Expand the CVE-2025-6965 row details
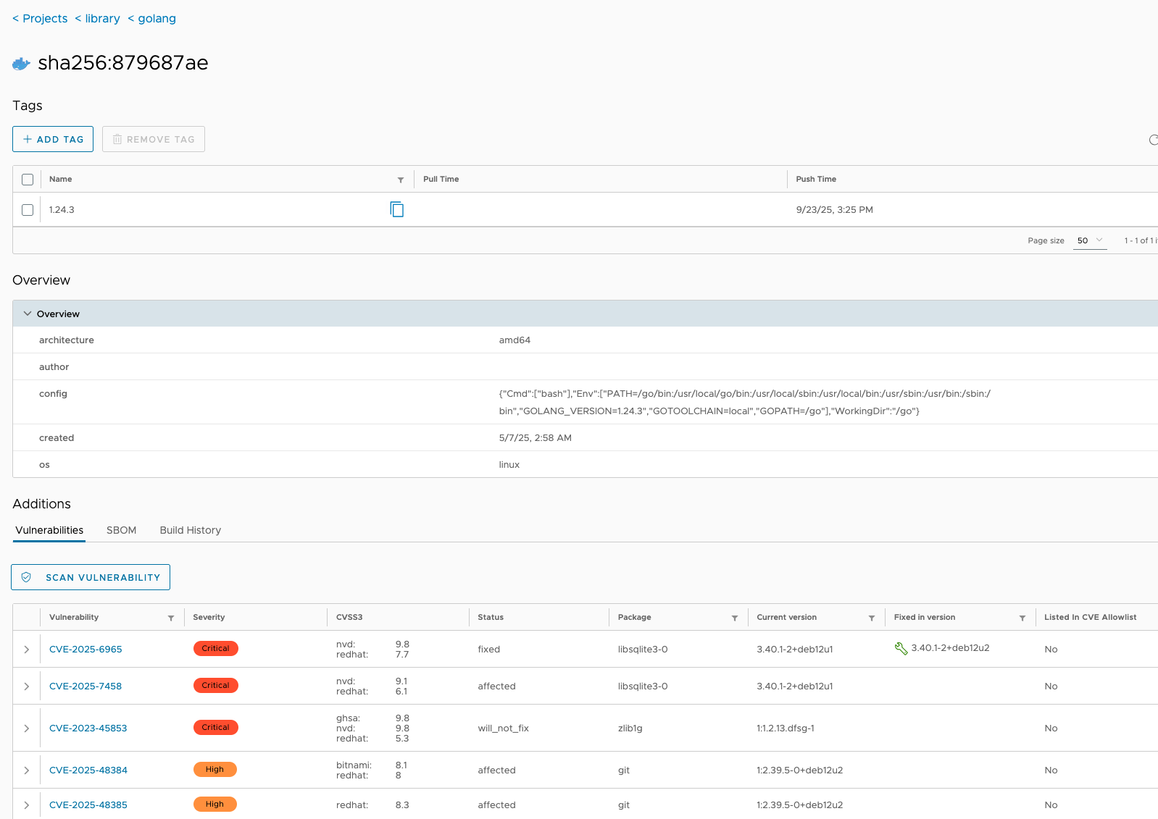Screen dimensions: 1158x819 [27, 650]
